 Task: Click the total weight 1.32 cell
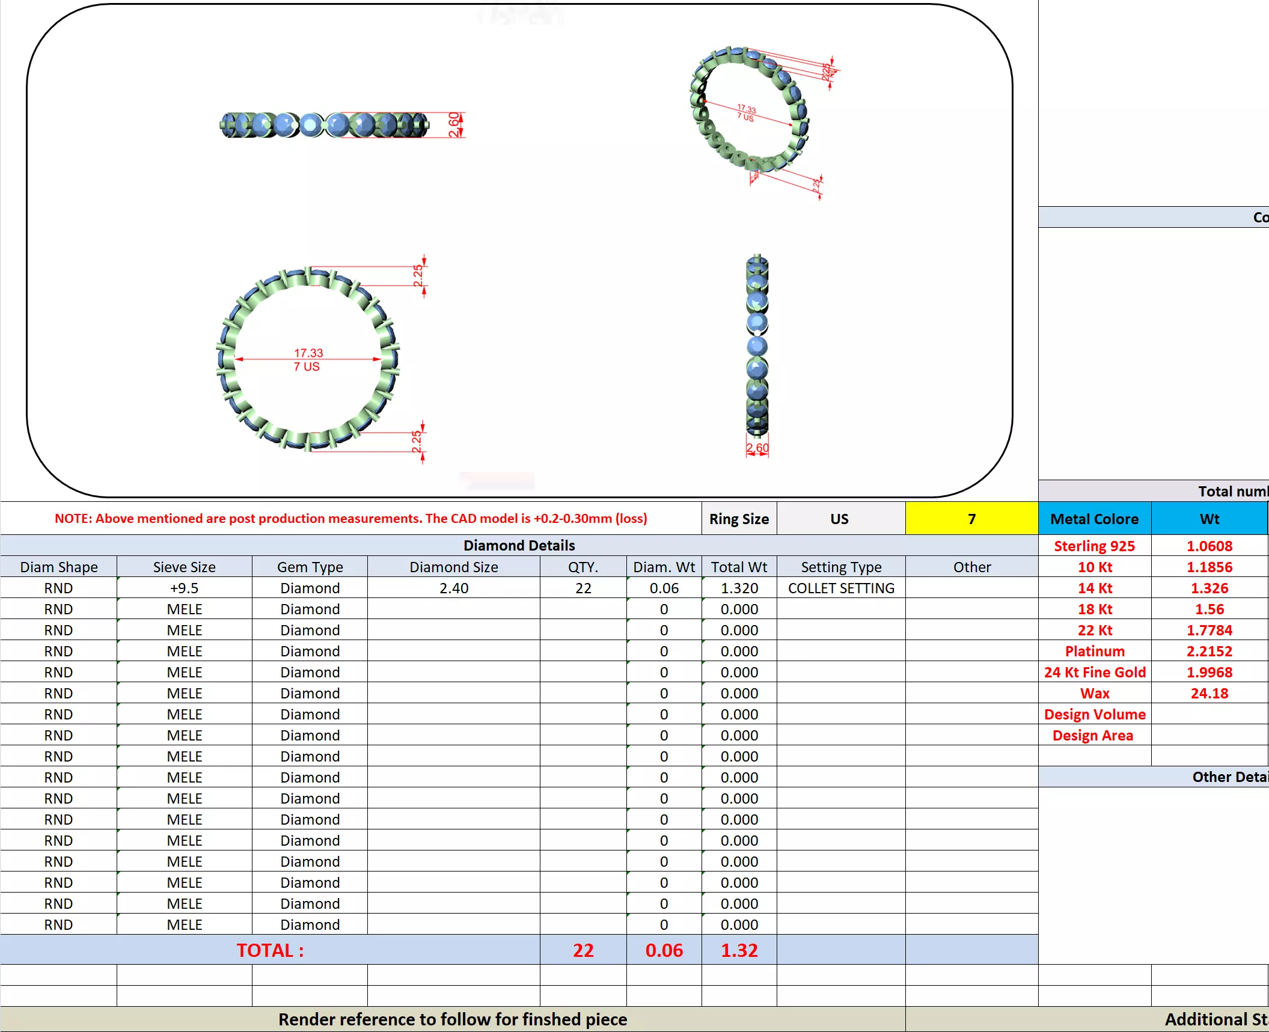coord(739,950)
